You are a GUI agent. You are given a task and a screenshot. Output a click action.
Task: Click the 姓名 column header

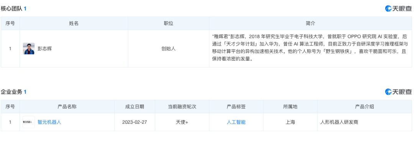point(74,23)
